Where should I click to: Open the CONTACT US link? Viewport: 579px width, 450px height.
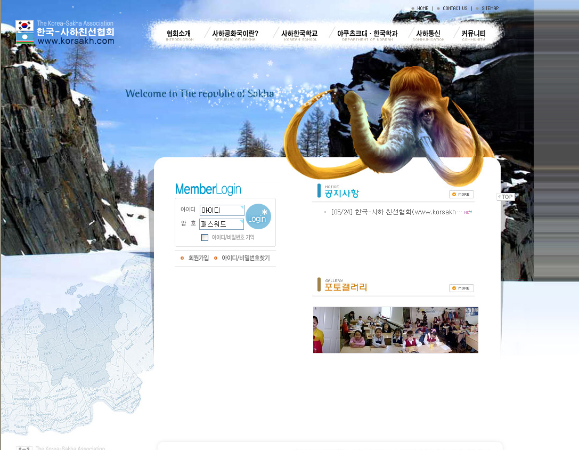454,9
